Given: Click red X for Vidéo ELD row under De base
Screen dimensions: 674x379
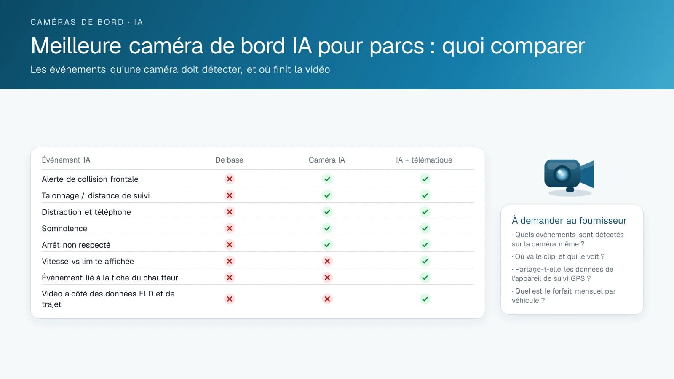Looking at the screenshot, I should point(230,299).
